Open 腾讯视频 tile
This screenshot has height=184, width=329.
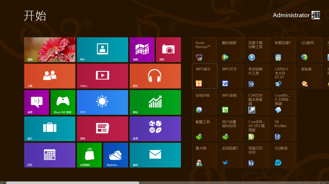point(231,50)
